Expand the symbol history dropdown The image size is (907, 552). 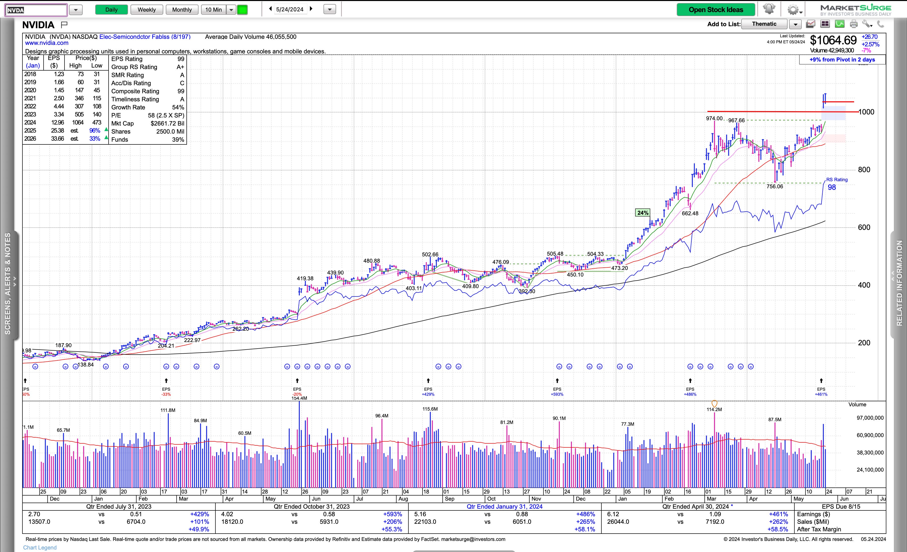(x=76, y=10)
